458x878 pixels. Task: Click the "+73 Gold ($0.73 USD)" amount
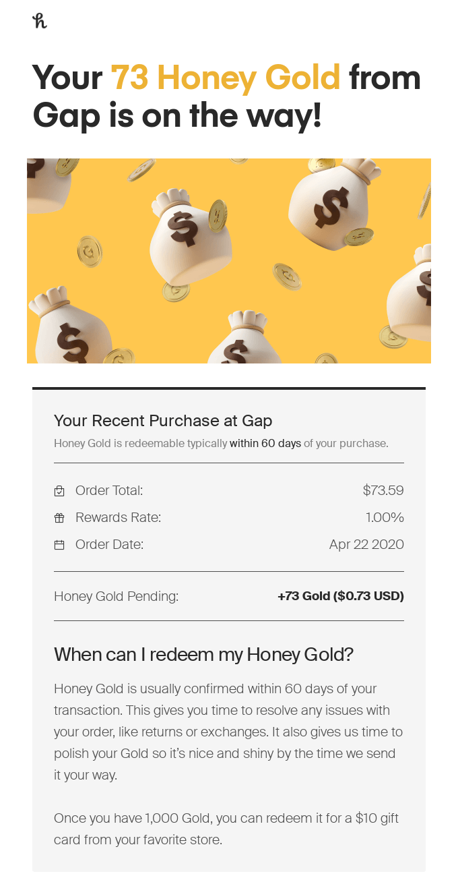point(340,596)
